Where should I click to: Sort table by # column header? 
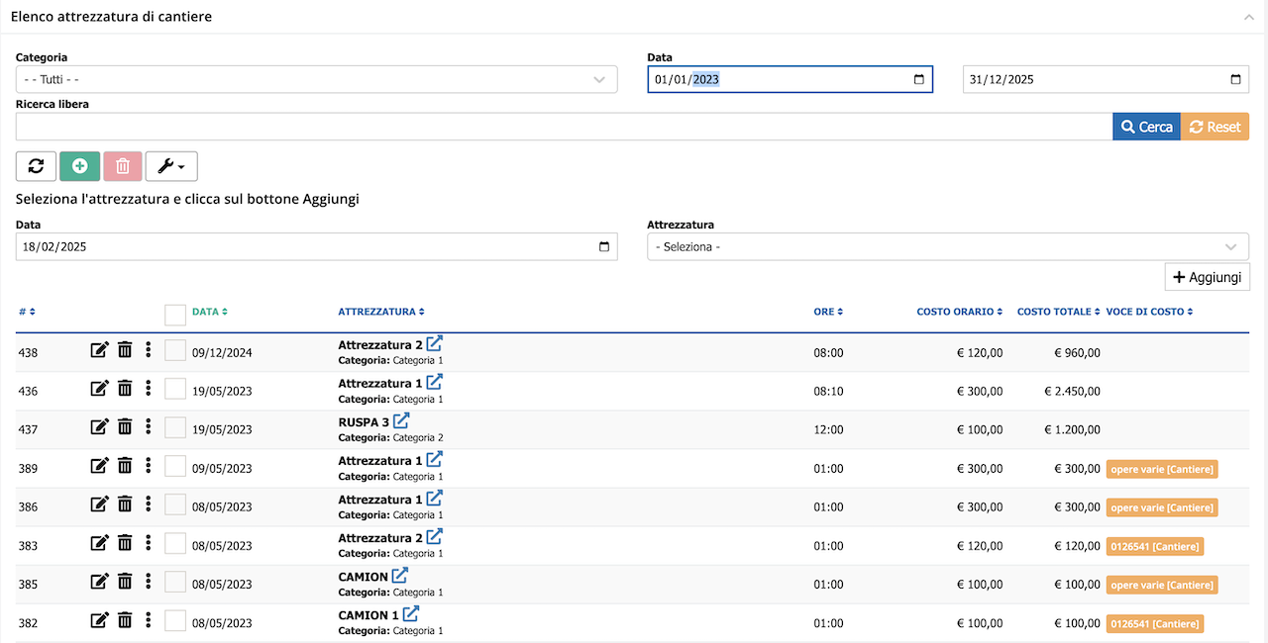coord(27,312)
